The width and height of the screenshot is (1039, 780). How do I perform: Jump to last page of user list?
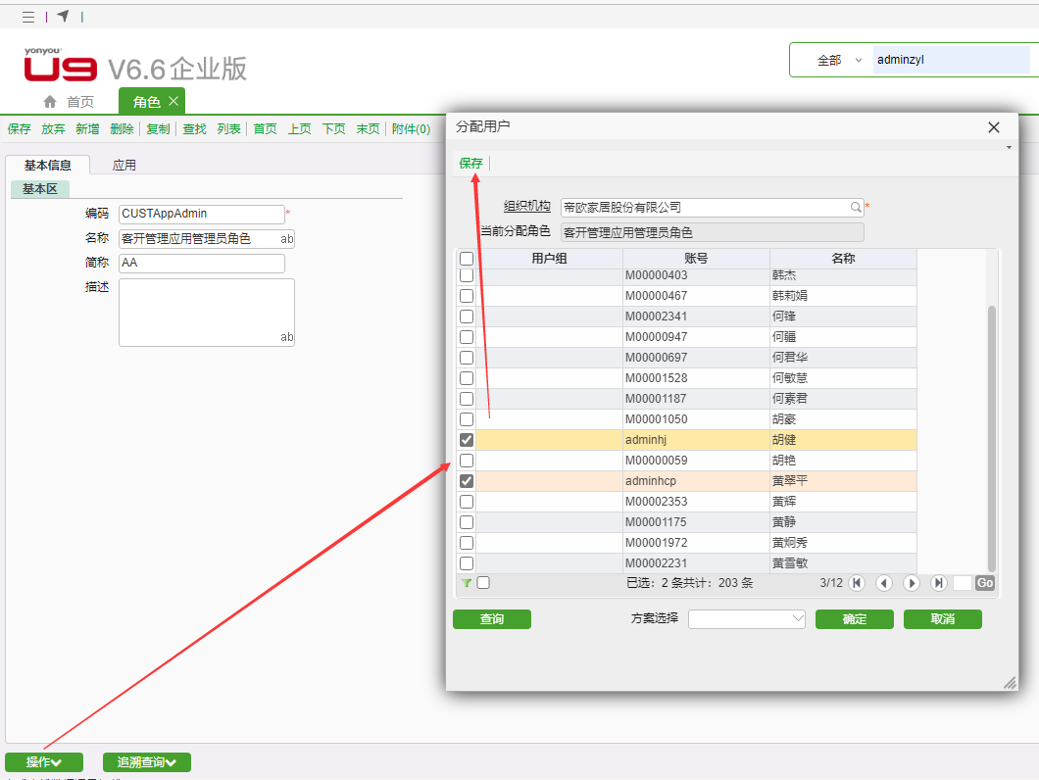(x=939, y=583)
